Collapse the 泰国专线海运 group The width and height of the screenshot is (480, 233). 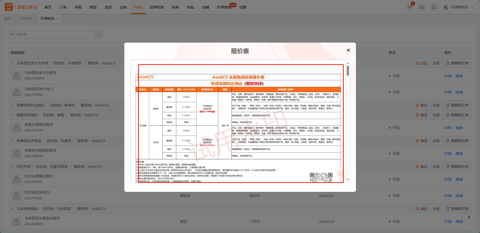tap(12, 115)
